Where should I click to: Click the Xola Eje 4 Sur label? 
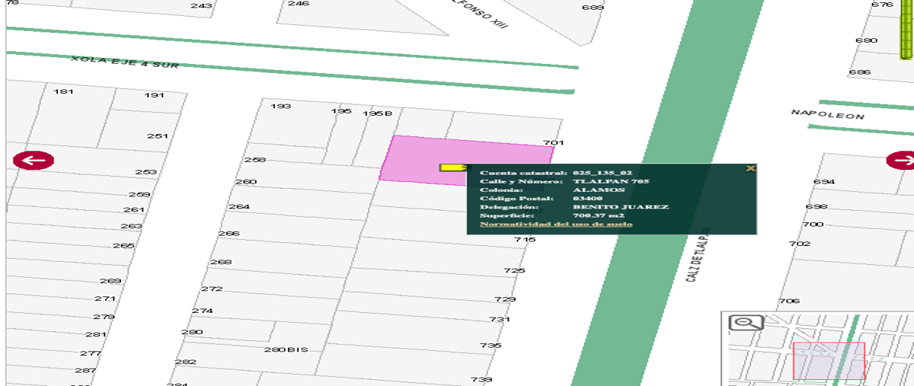tap(125, 62)
